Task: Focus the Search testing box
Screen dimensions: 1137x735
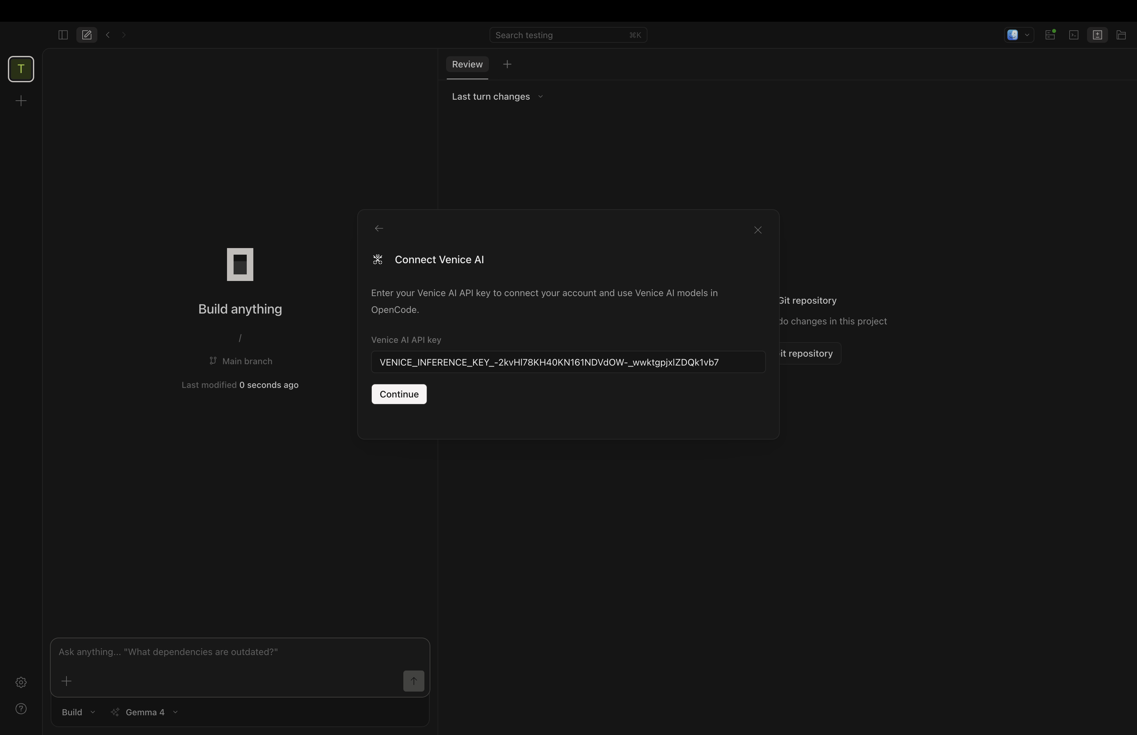Action: coord(568,35)
